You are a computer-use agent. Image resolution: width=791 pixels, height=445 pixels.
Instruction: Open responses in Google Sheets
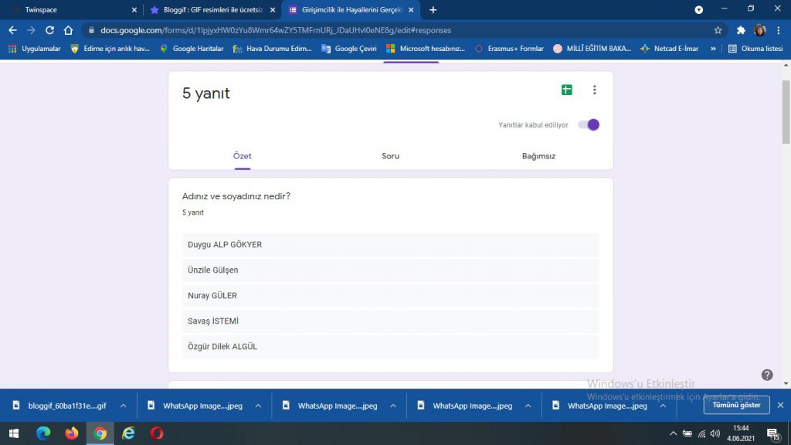566,90
